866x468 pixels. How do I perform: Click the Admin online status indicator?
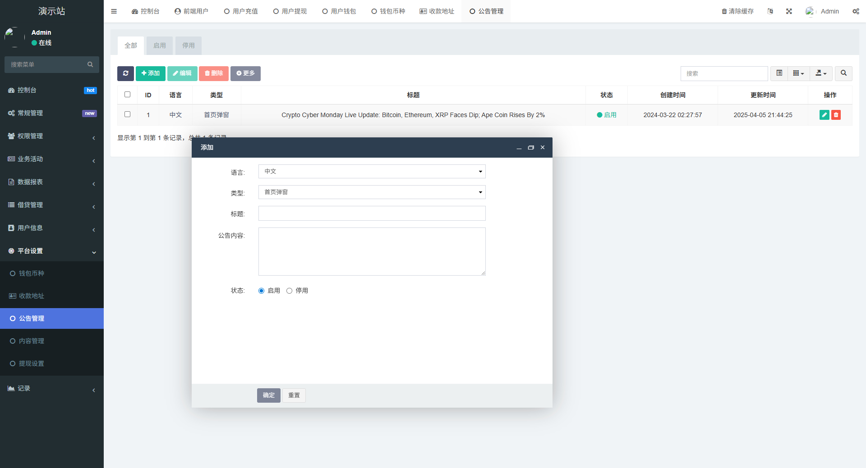[41, 43]
